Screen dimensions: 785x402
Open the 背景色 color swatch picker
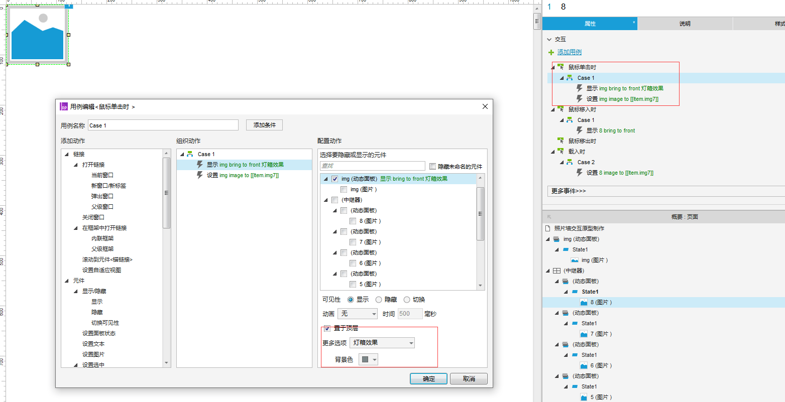click(368, 359)
